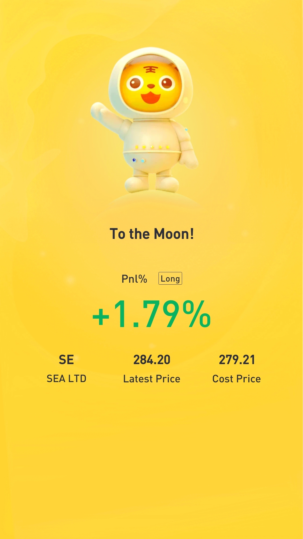Click the Cost Price label
The height and width of the screenshot is (539, 303).
point(237,379)
